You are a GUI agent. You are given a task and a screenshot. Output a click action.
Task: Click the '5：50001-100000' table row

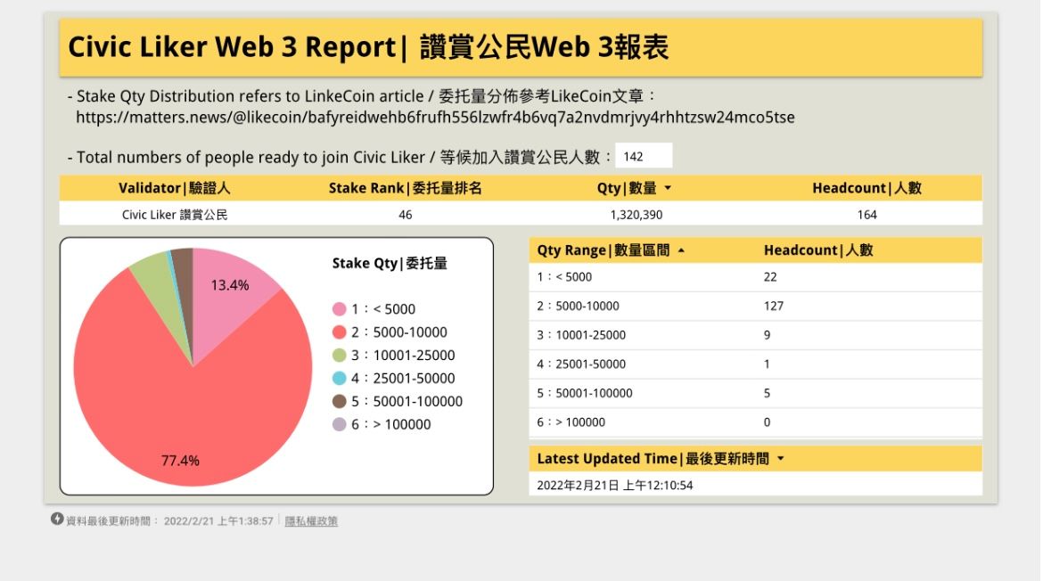click(756, 394)
